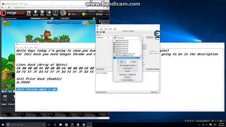Open the Cheat Engine Edit menu
226x127 pixels.
(x=101, y=29)
